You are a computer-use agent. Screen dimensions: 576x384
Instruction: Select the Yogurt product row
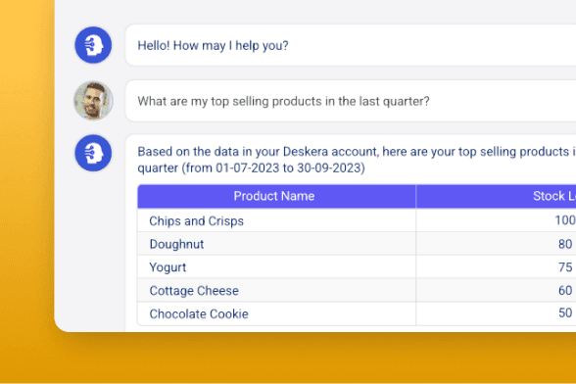click(357, 266)
